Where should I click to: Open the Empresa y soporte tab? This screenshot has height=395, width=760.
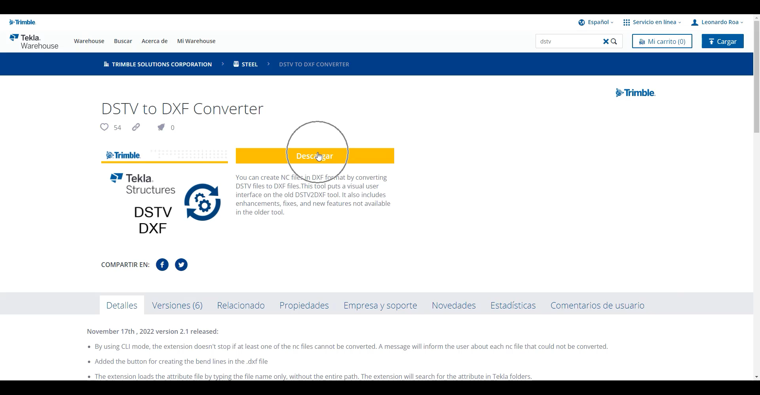coord(380,305)
